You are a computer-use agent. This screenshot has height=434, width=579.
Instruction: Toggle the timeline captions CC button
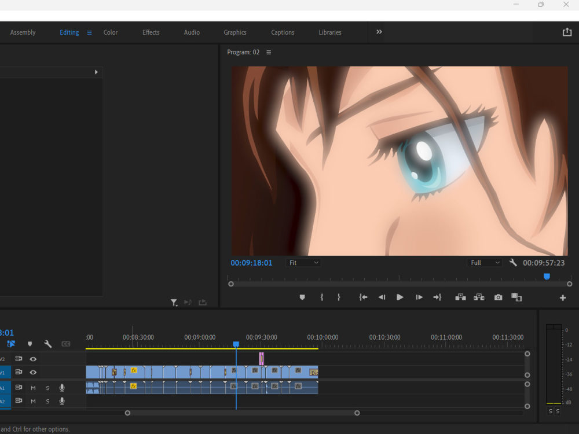point(66,344)
